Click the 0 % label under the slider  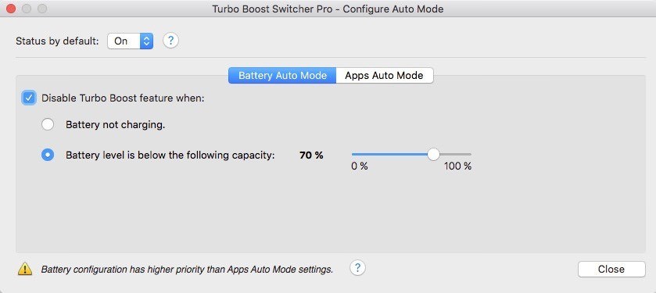click(x=360, y=166)
